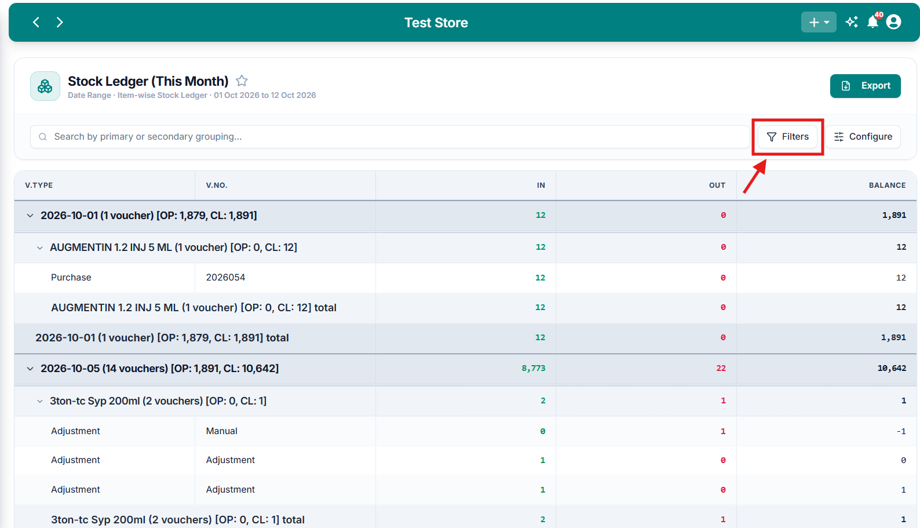Collapse AUGMENTIN 1.2 INJ 5 ML group
The image size is (920, 528).
[40, 247]
